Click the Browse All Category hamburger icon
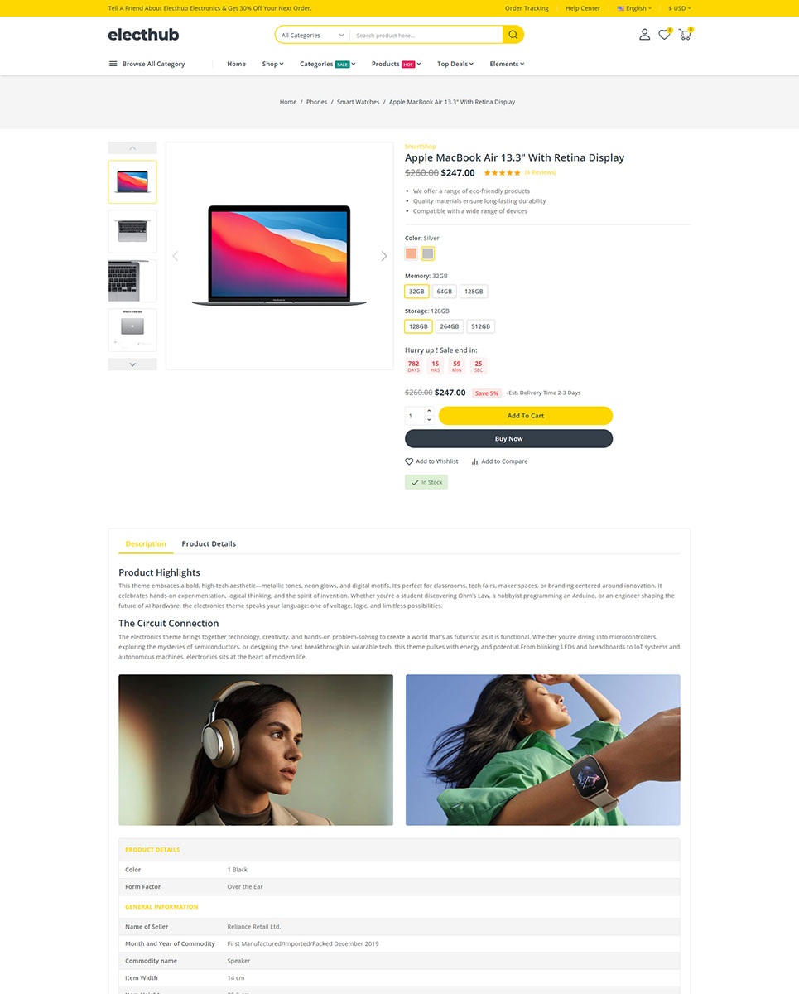The height and width of the screenshot is (994, 799). click(113, 64)
